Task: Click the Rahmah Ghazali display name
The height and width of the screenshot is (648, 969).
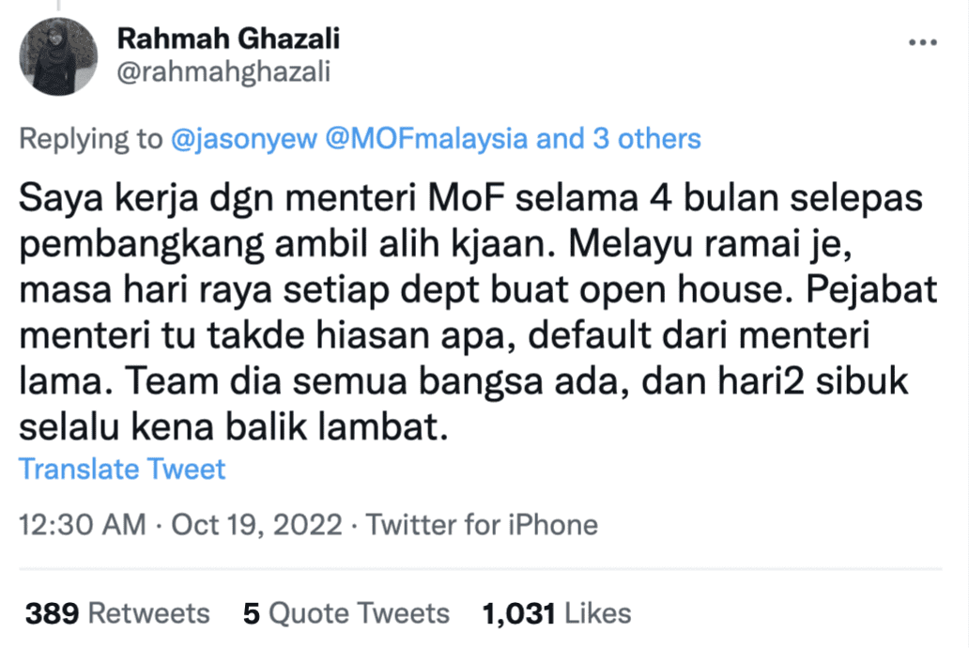Action: tap(229, 39)
